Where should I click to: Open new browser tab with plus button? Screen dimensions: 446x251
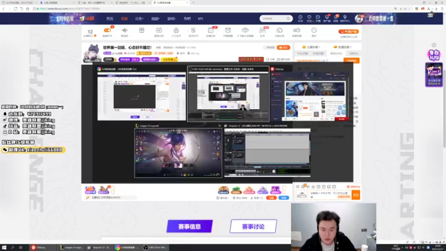[x=193, y=3]
